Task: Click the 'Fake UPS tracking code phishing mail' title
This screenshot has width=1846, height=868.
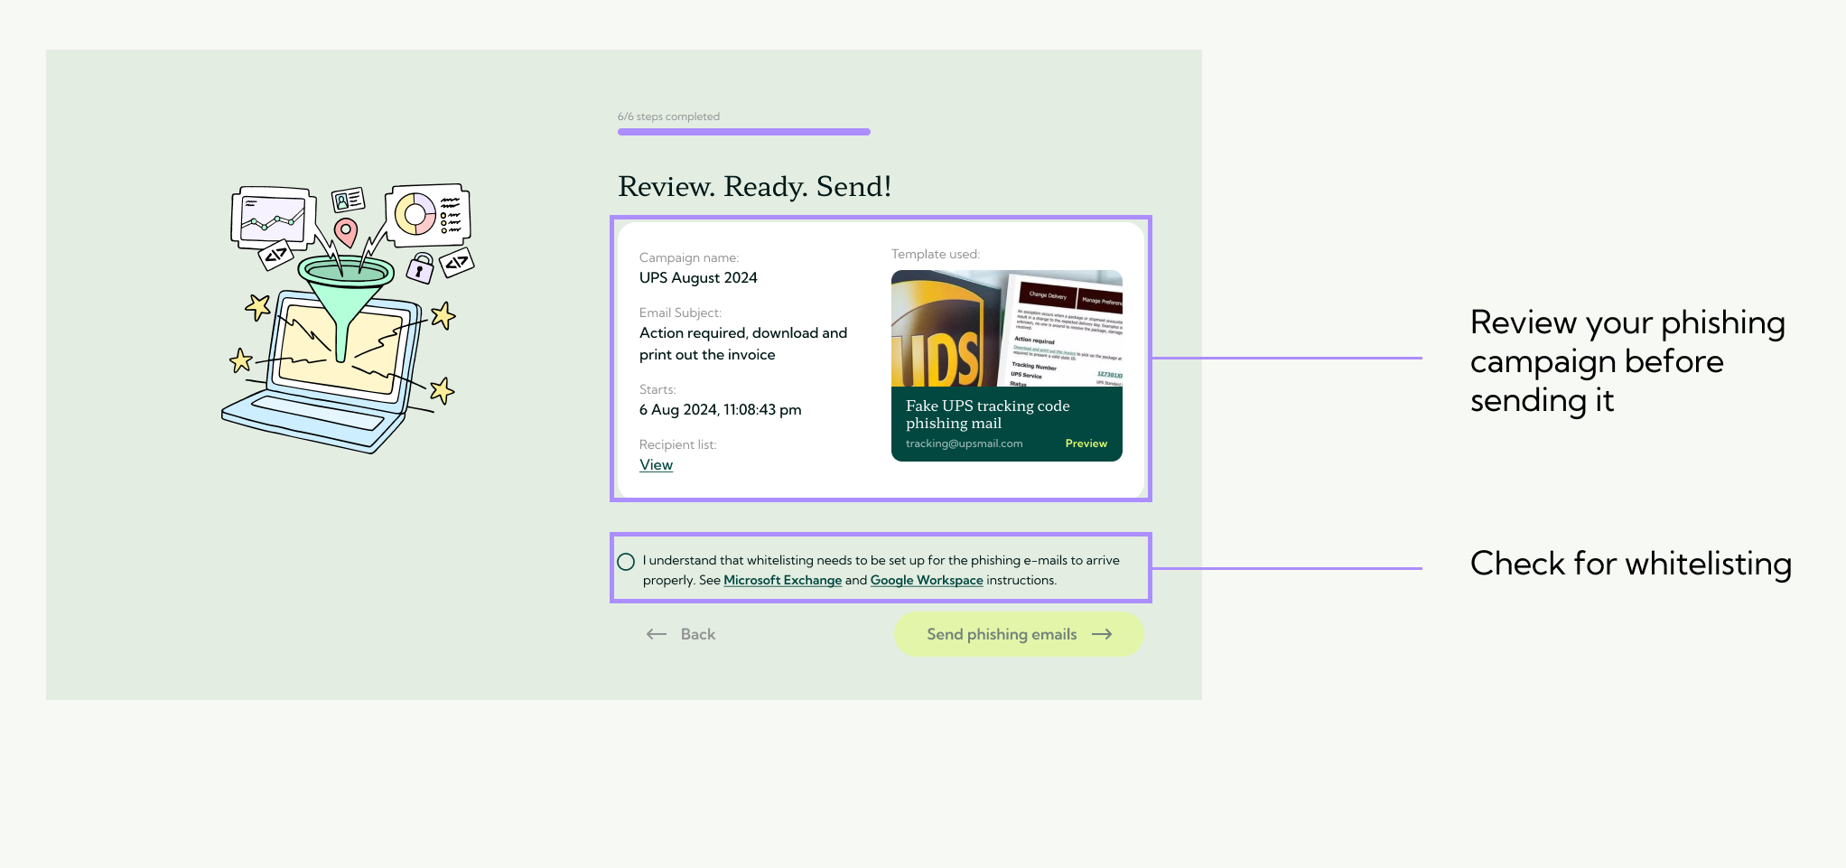Action: point(988,415)
